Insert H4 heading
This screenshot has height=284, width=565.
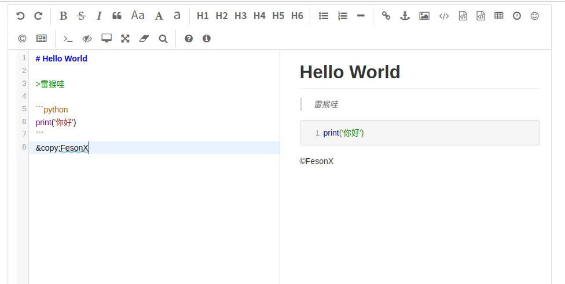(x=259, y=16)
